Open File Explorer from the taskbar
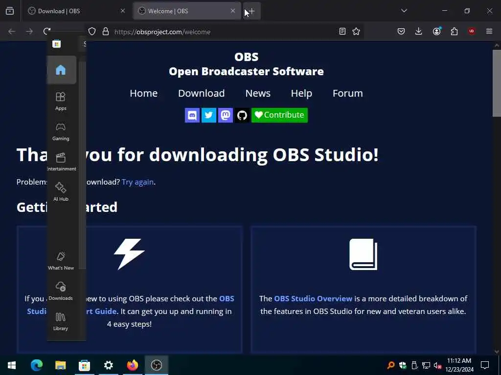This screenshot has width=501, height=375. coord(60,365)
